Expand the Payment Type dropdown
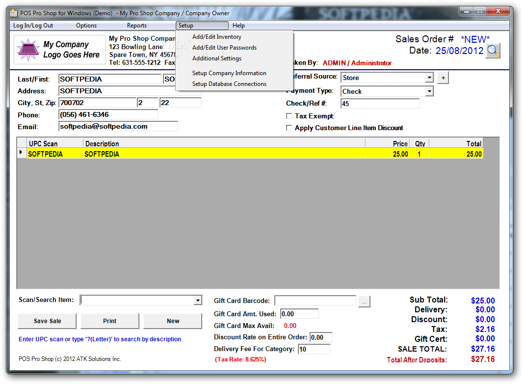Image resolution: width=523 pixels, height=384 pixels. pyautogui.click(x=429, y=91)
